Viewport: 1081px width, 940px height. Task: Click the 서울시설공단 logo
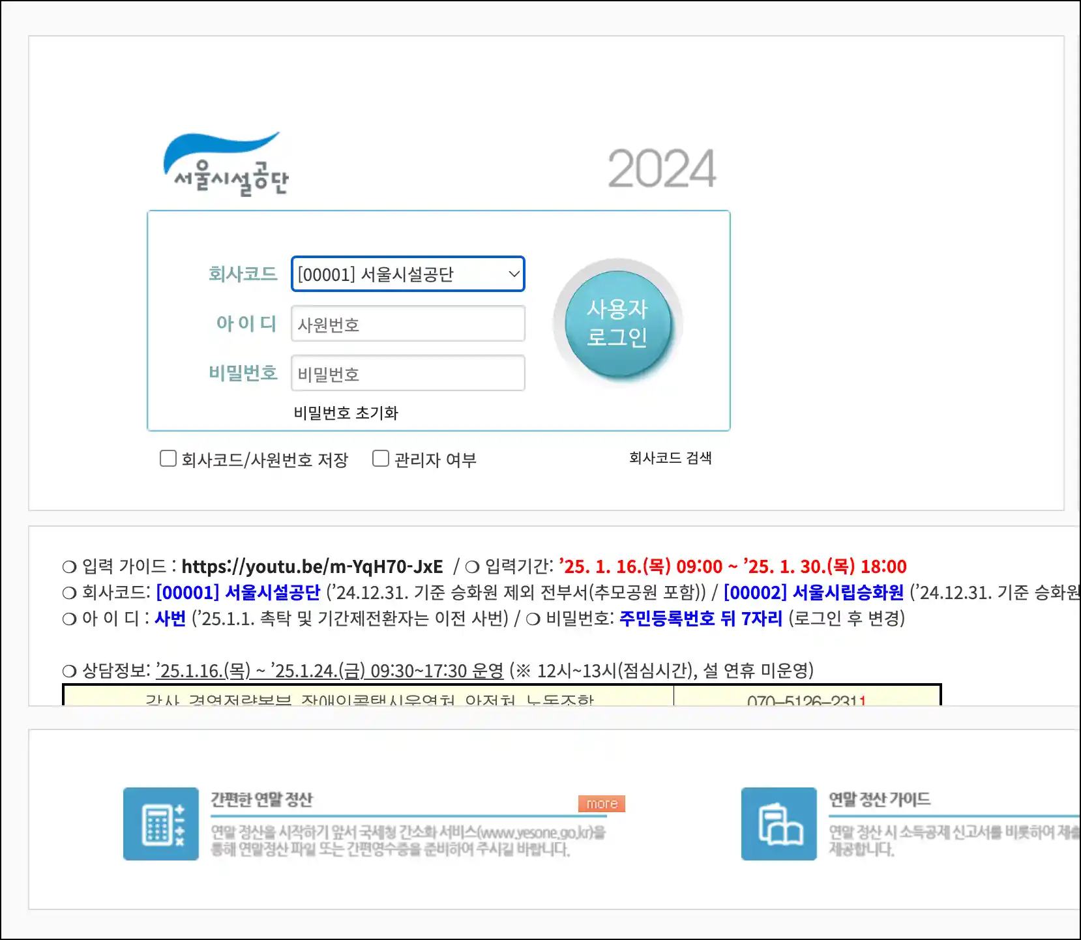[x=225, y=164]
